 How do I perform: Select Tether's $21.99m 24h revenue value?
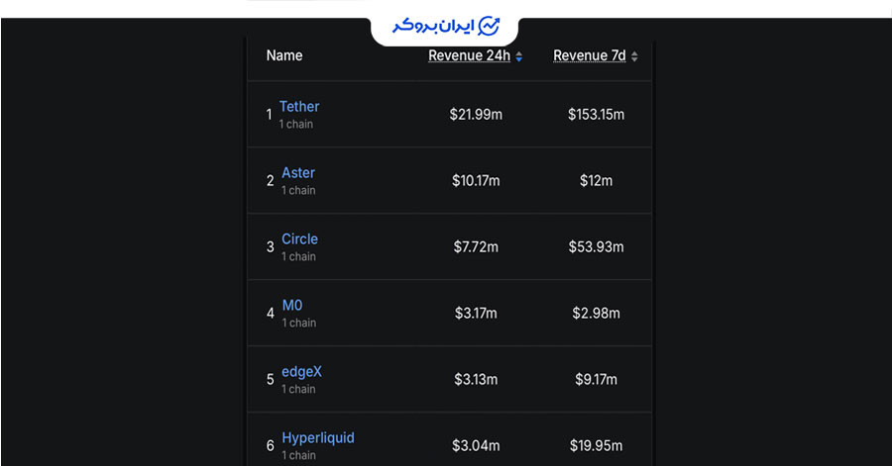coord(476,115)
